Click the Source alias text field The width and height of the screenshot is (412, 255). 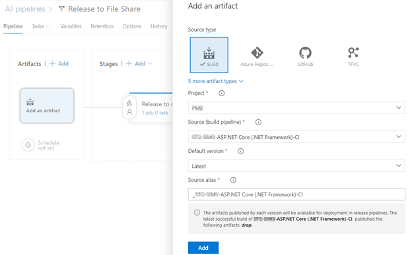(296, 194)
